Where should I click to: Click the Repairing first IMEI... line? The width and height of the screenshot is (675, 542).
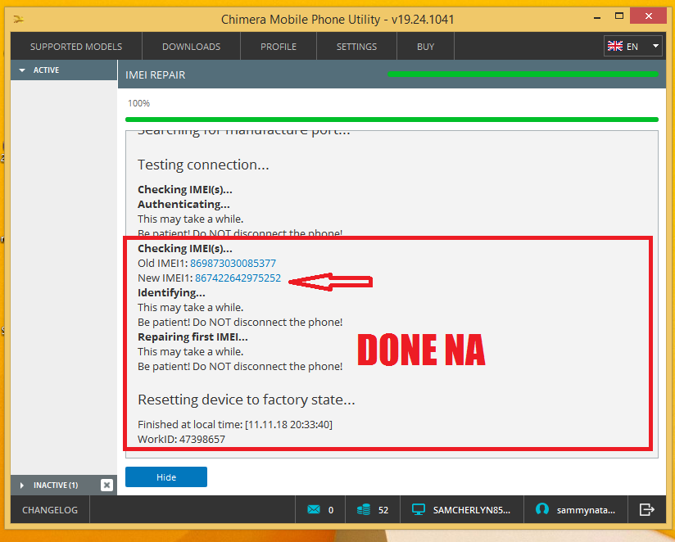coord(193,336)
